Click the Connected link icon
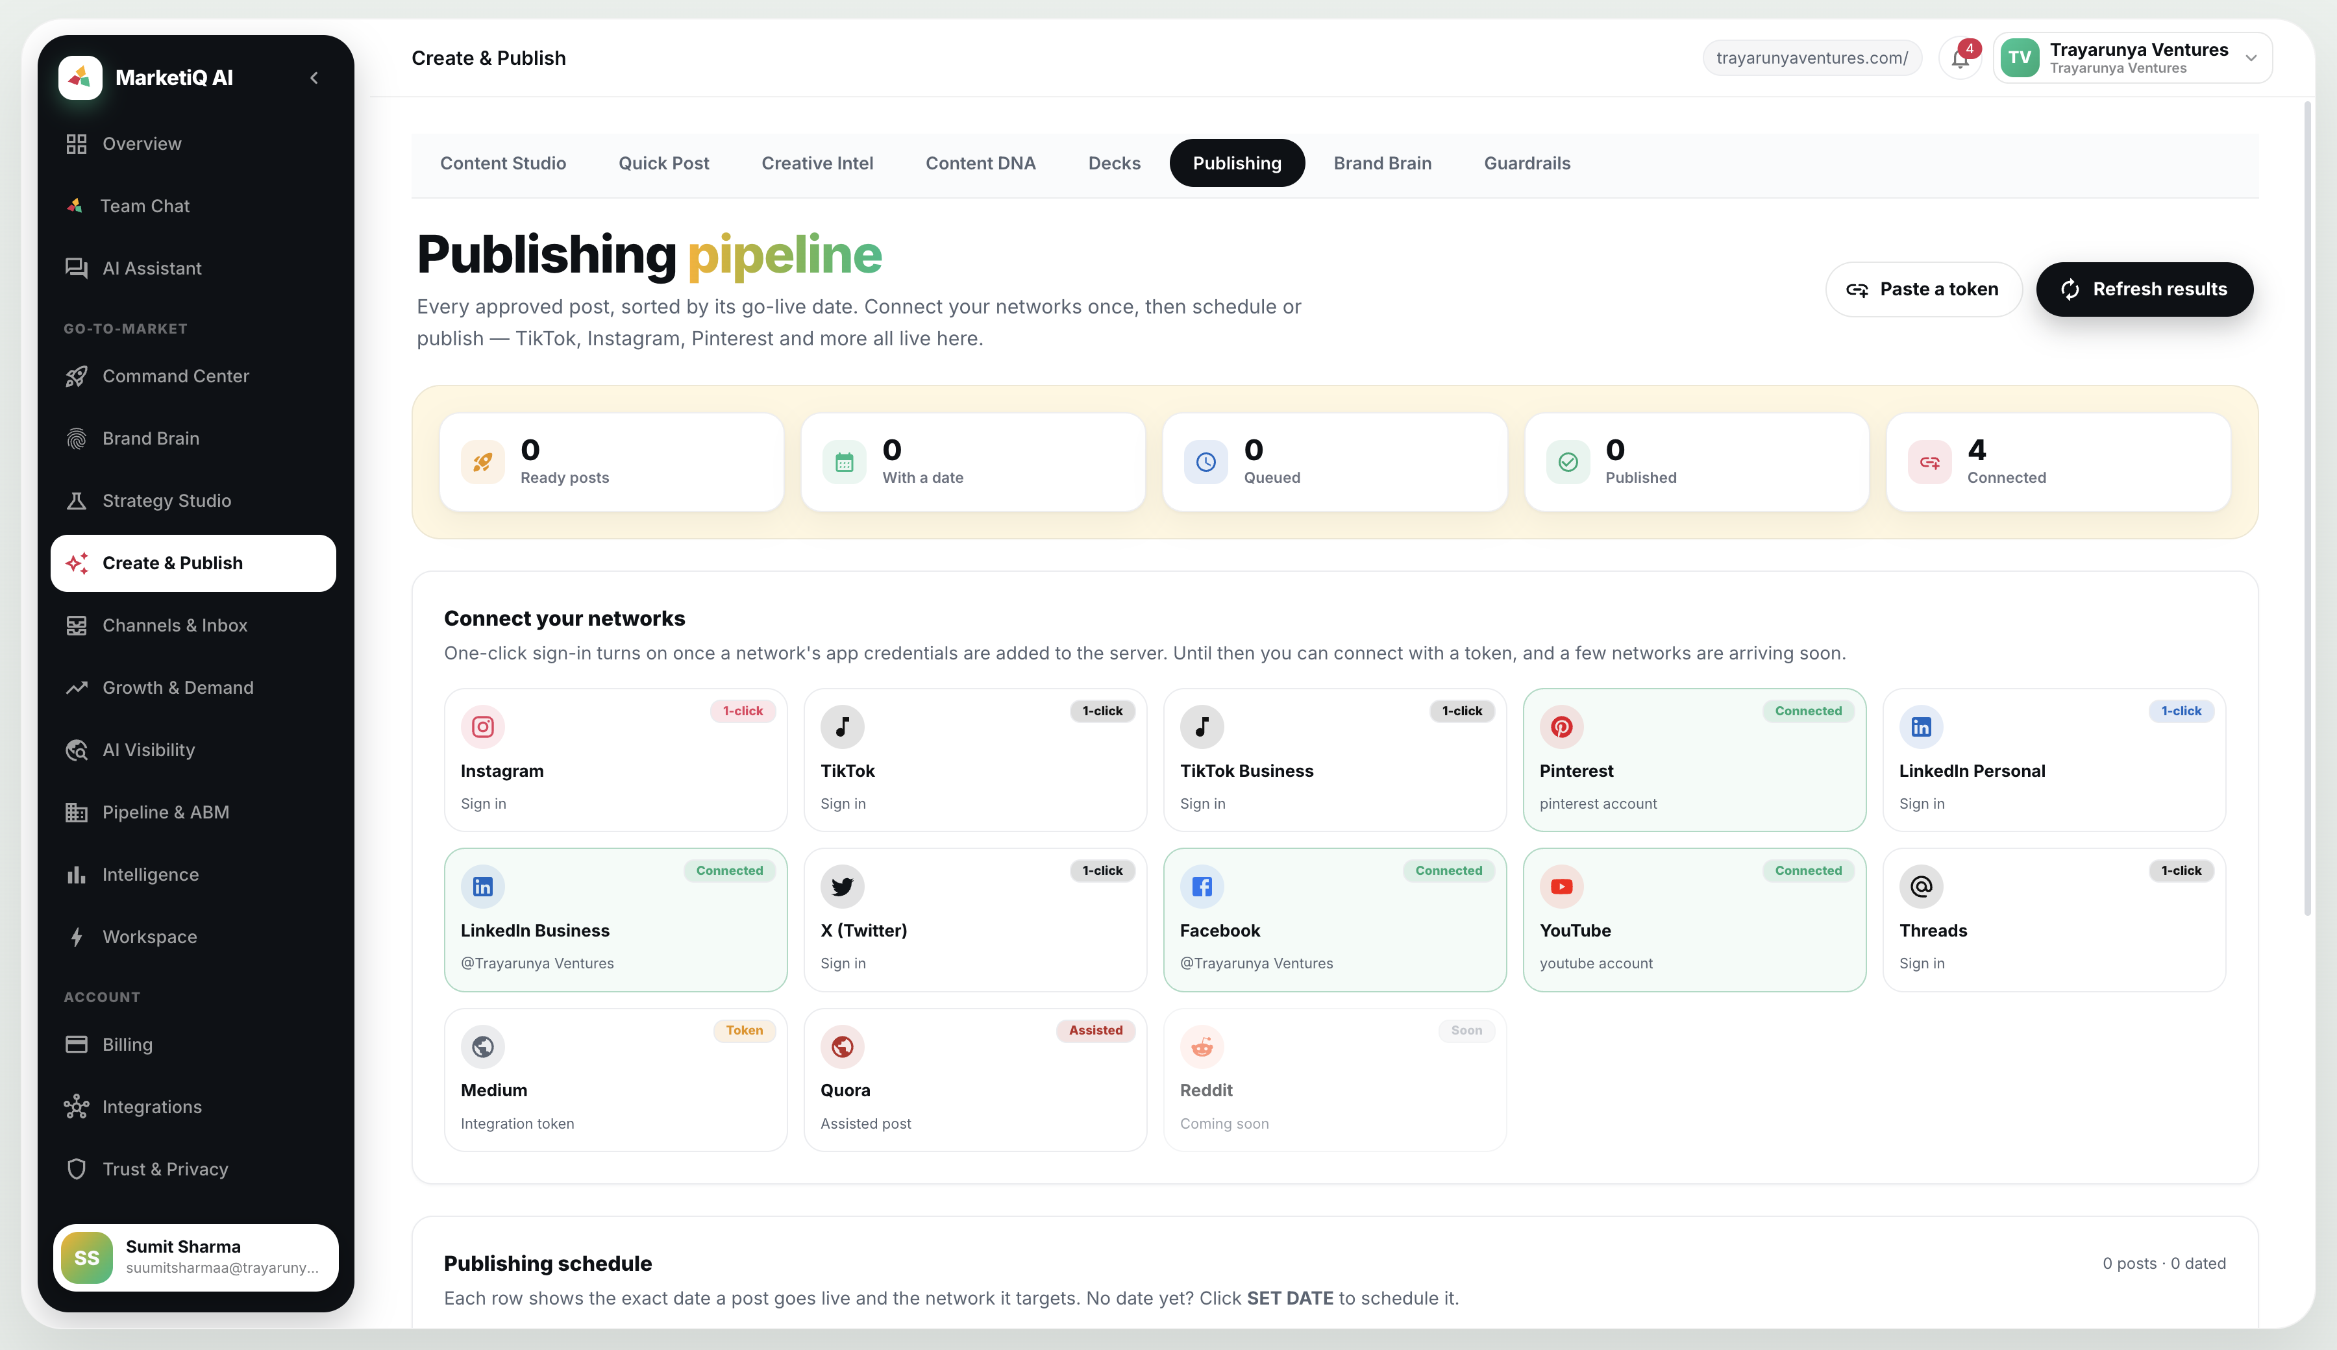Screen dimensions: 2337x1350 (1929, 461)
